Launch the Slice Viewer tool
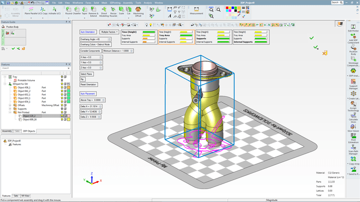360x202 pixels. point(353,128)
